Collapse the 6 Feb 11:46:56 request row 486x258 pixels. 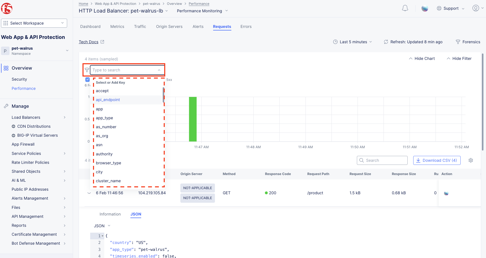(89, 193)
